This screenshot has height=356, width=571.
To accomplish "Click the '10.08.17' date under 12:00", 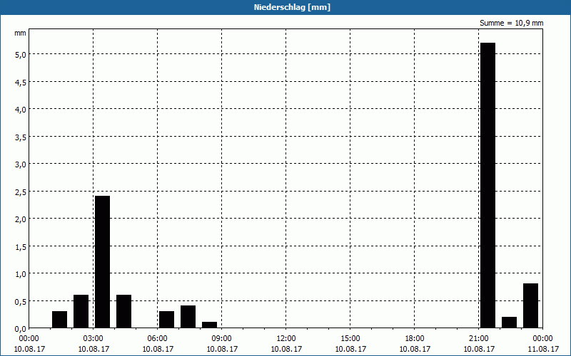I will click(x=286, y=349).
